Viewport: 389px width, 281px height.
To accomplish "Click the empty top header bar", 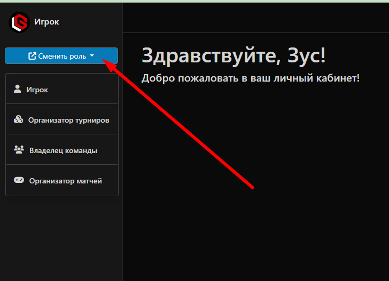I will click(x=255, y=17).
